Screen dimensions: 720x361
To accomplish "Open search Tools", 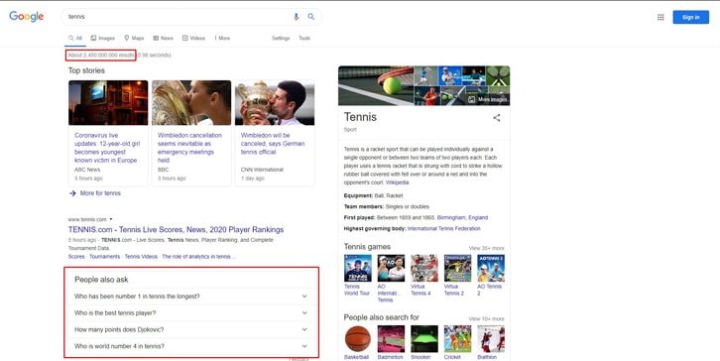I will (304, 38).
